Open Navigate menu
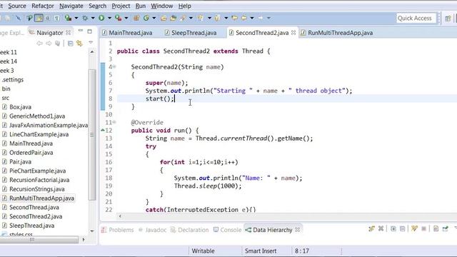 click(x=71, y=6)
